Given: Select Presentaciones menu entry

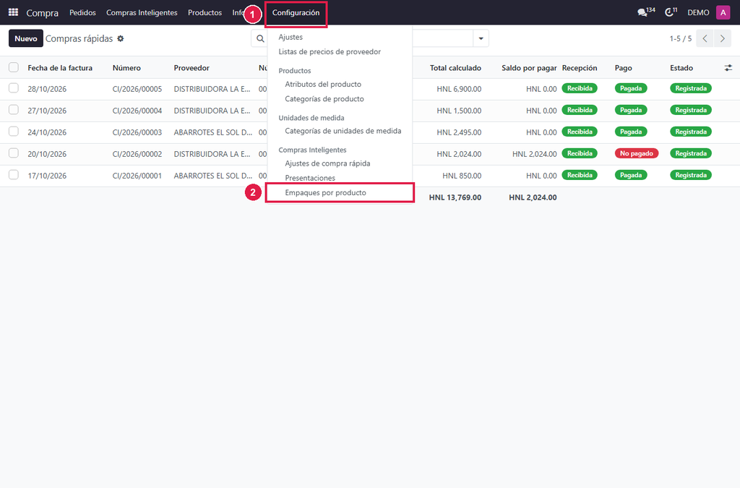Looking at the screenshot, I should (310, 178).
